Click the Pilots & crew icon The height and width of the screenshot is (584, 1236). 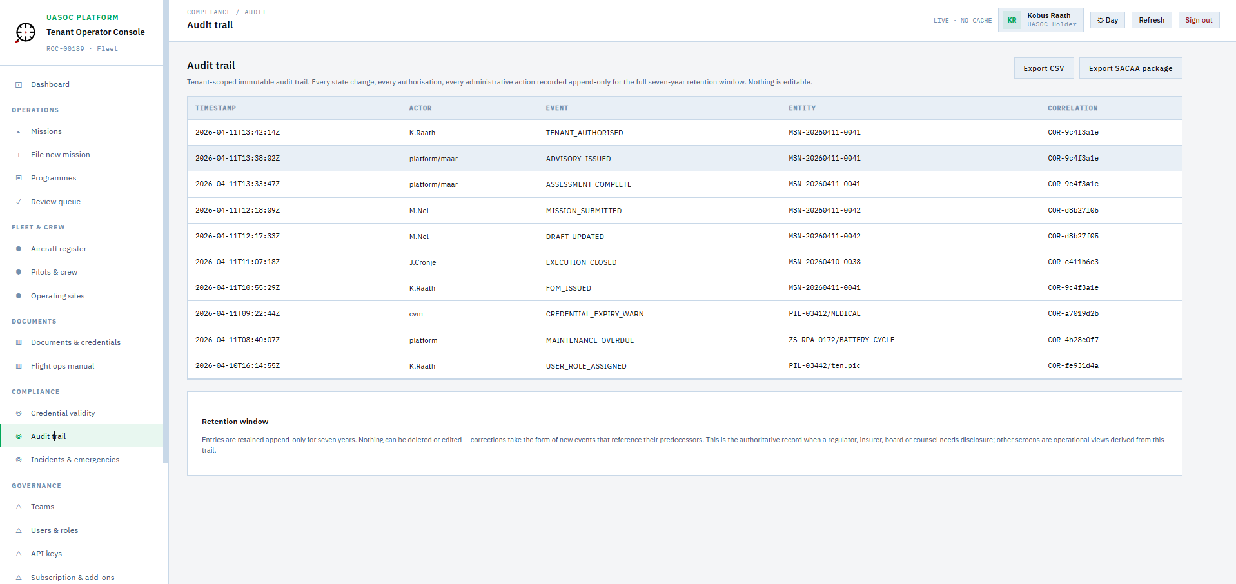coord(18,272)
